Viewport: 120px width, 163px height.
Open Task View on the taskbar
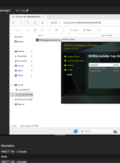[x=115, y=131]
